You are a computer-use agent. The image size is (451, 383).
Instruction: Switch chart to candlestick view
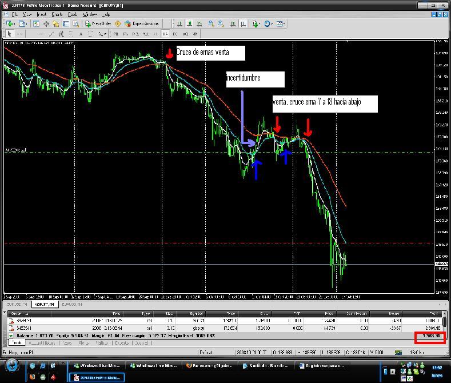point(190,24)
